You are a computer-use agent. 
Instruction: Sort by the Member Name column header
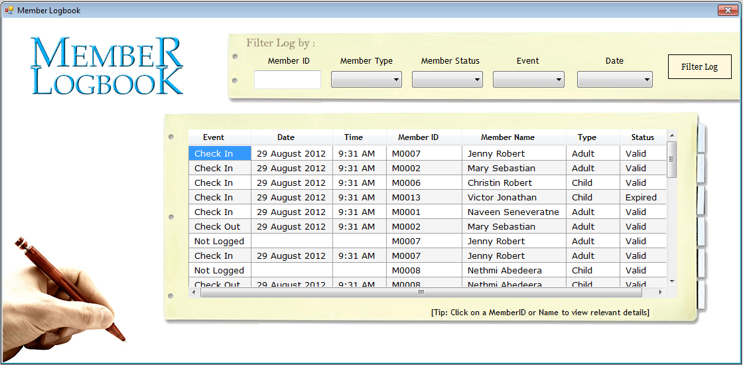pos(507,137)
